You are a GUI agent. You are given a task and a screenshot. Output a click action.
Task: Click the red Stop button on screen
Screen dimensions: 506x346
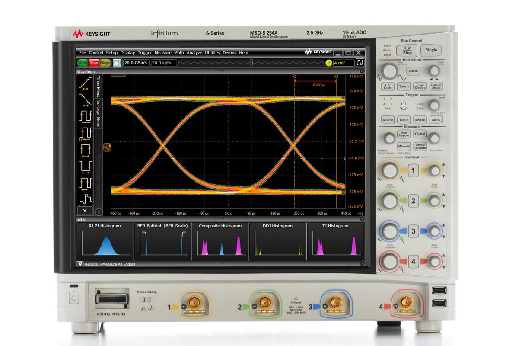[94, 63]
